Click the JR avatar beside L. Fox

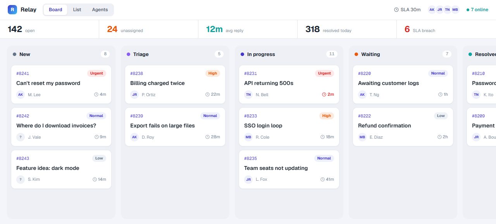248,179
